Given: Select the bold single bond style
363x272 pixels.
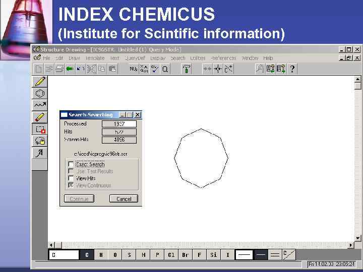Looking at the screenshot, I should [261, 255].
